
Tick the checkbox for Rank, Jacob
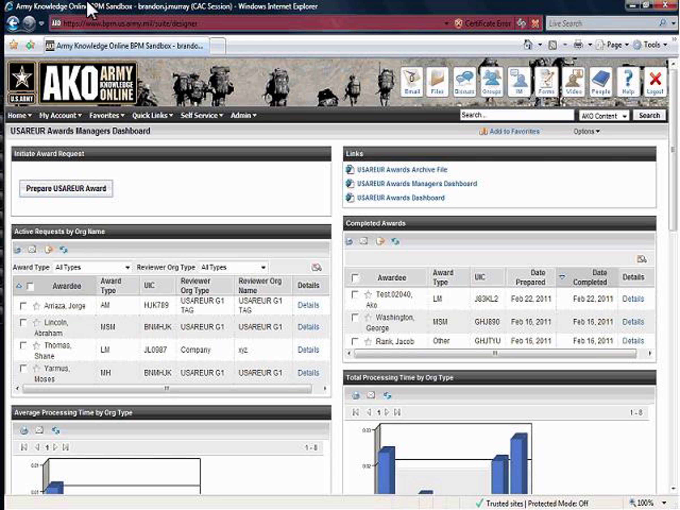(355, 341)
